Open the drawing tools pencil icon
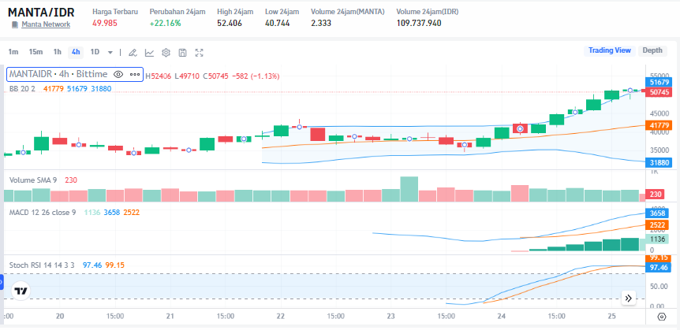The image size is (680, 330). [133, 53]
